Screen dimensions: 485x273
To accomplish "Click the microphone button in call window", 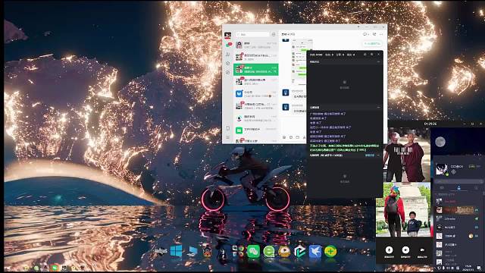I will [x=389, y=250].
